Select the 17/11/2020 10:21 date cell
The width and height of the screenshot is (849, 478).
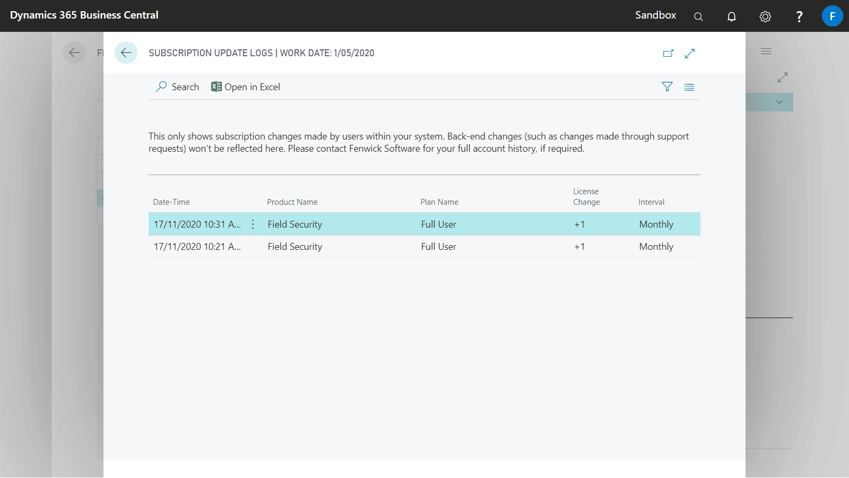tap(197, 247)
